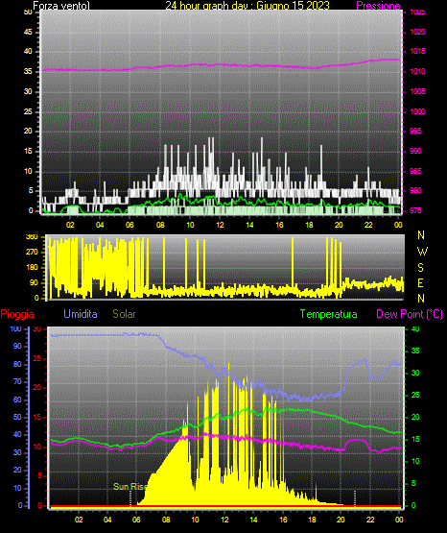Select the '24 hour graph day : Giugno 15 2023' heading
This screenshot has height=533, width=447.
click(247, 6)
